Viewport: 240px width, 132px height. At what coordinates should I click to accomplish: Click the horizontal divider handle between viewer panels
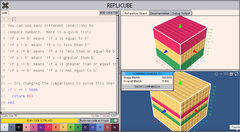point(180,70)
